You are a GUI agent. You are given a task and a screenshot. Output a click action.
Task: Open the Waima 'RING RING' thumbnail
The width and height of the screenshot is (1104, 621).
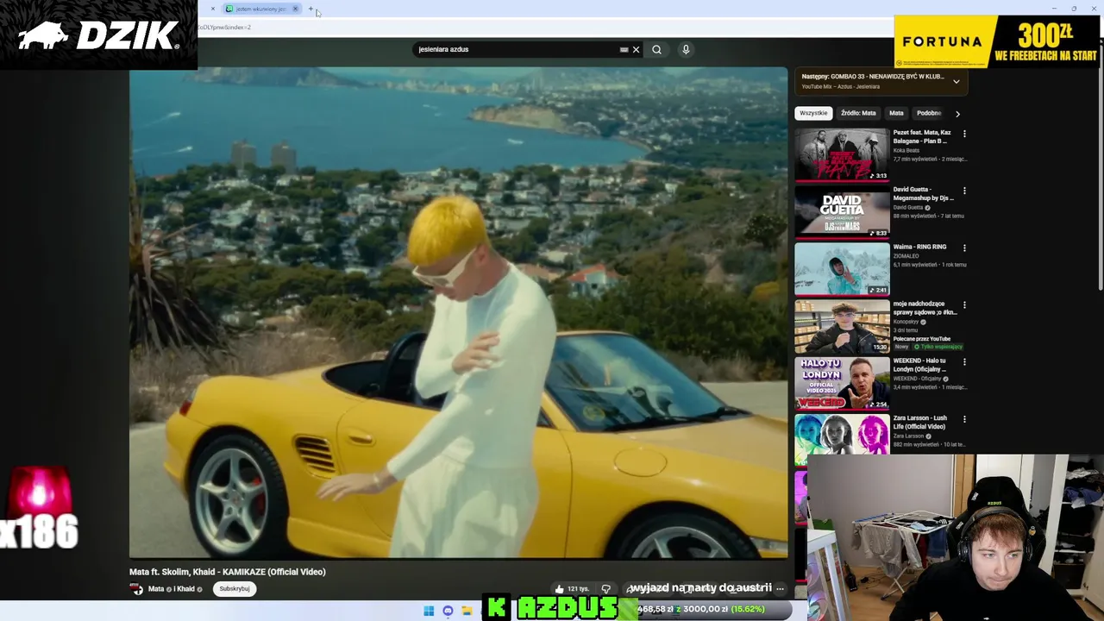tap(842, 268)
